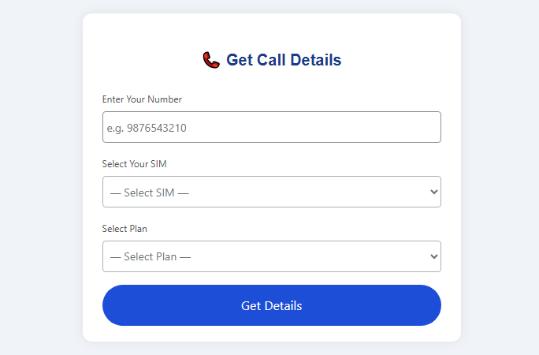
Task: Click the chevron arrow on the SIM dropdown
Action: tap(433, 192)
